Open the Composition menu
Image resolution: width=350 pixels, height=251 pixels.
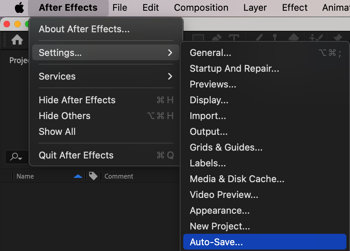201,8
